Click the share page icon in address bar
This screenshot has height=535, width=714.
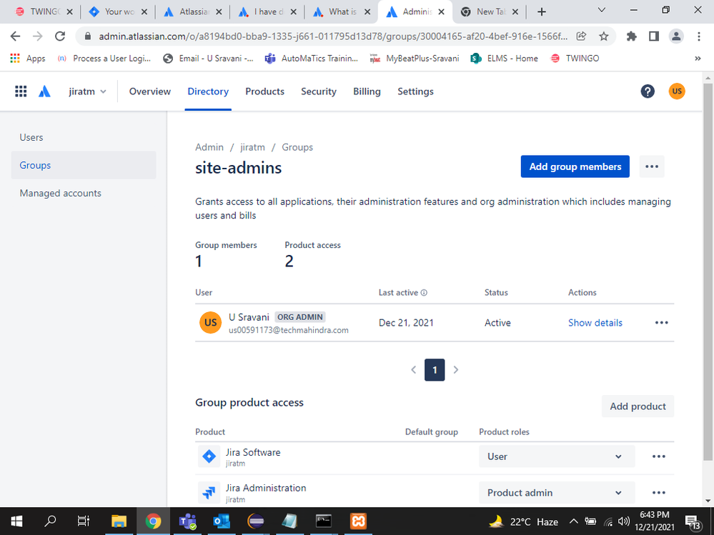point(582,36)
